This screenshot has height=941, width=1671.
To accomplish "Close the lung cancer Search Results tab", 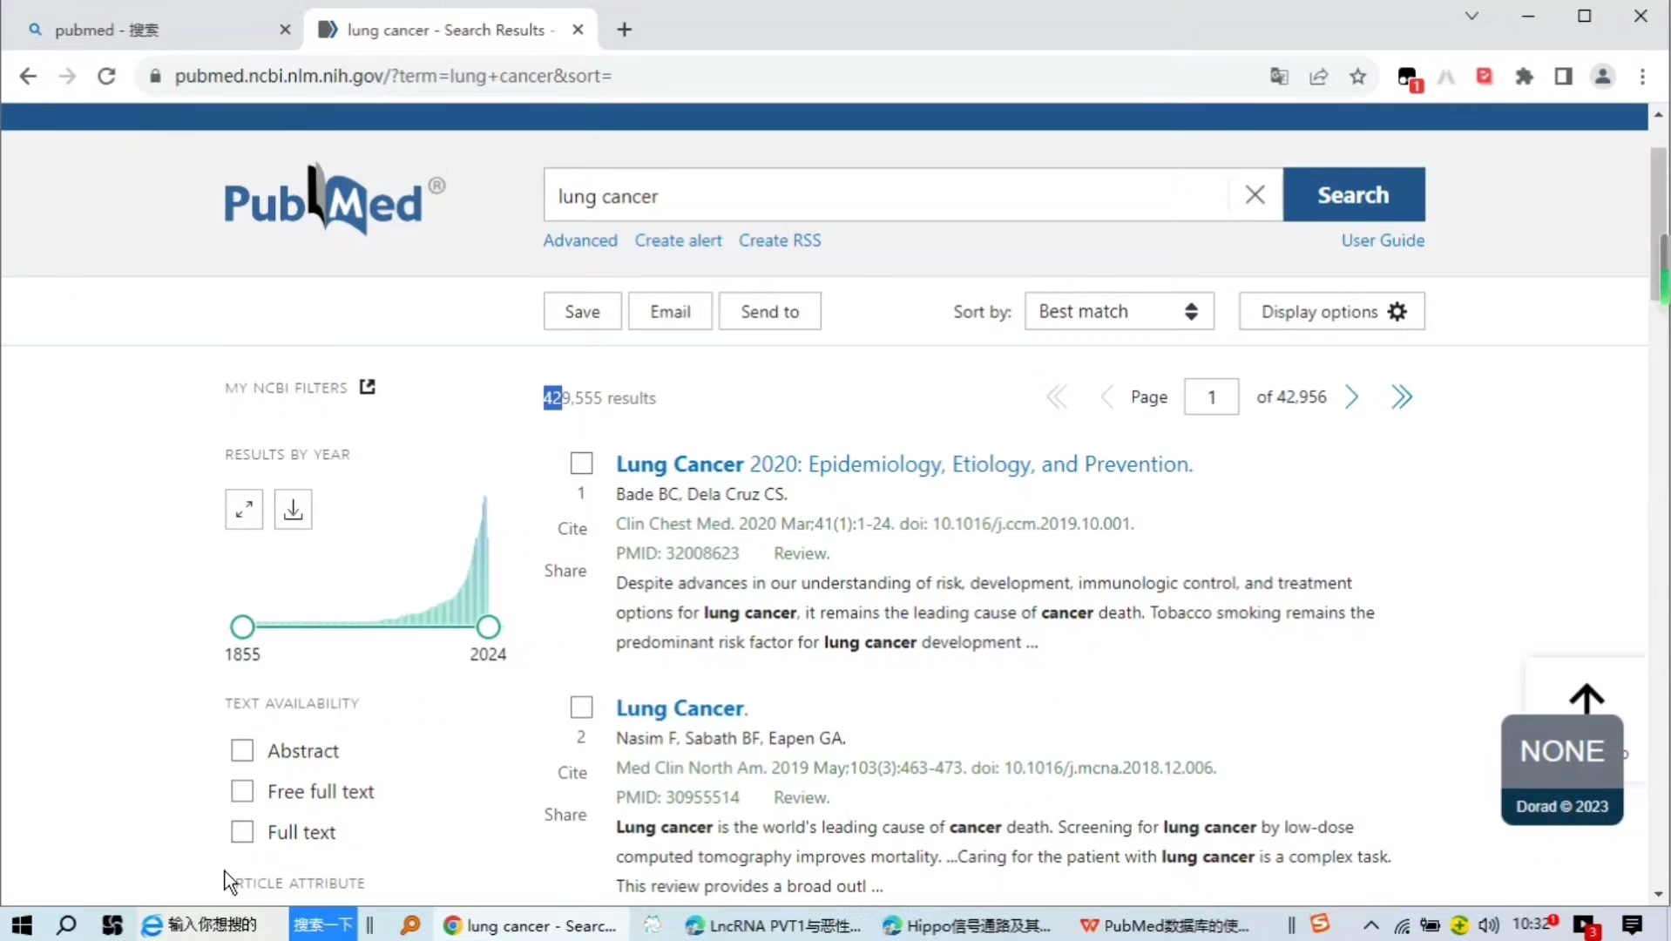I will (x=578, y=30).
